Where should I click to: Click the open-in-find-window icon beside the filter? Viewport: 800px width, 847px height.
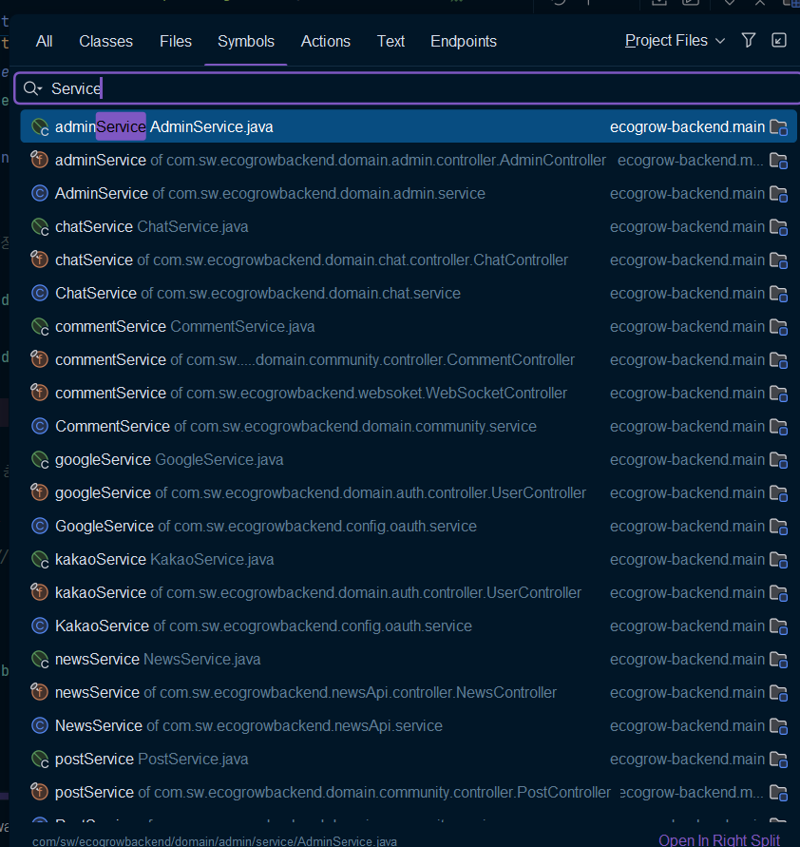pyautogui.click(x=779, y=40)
